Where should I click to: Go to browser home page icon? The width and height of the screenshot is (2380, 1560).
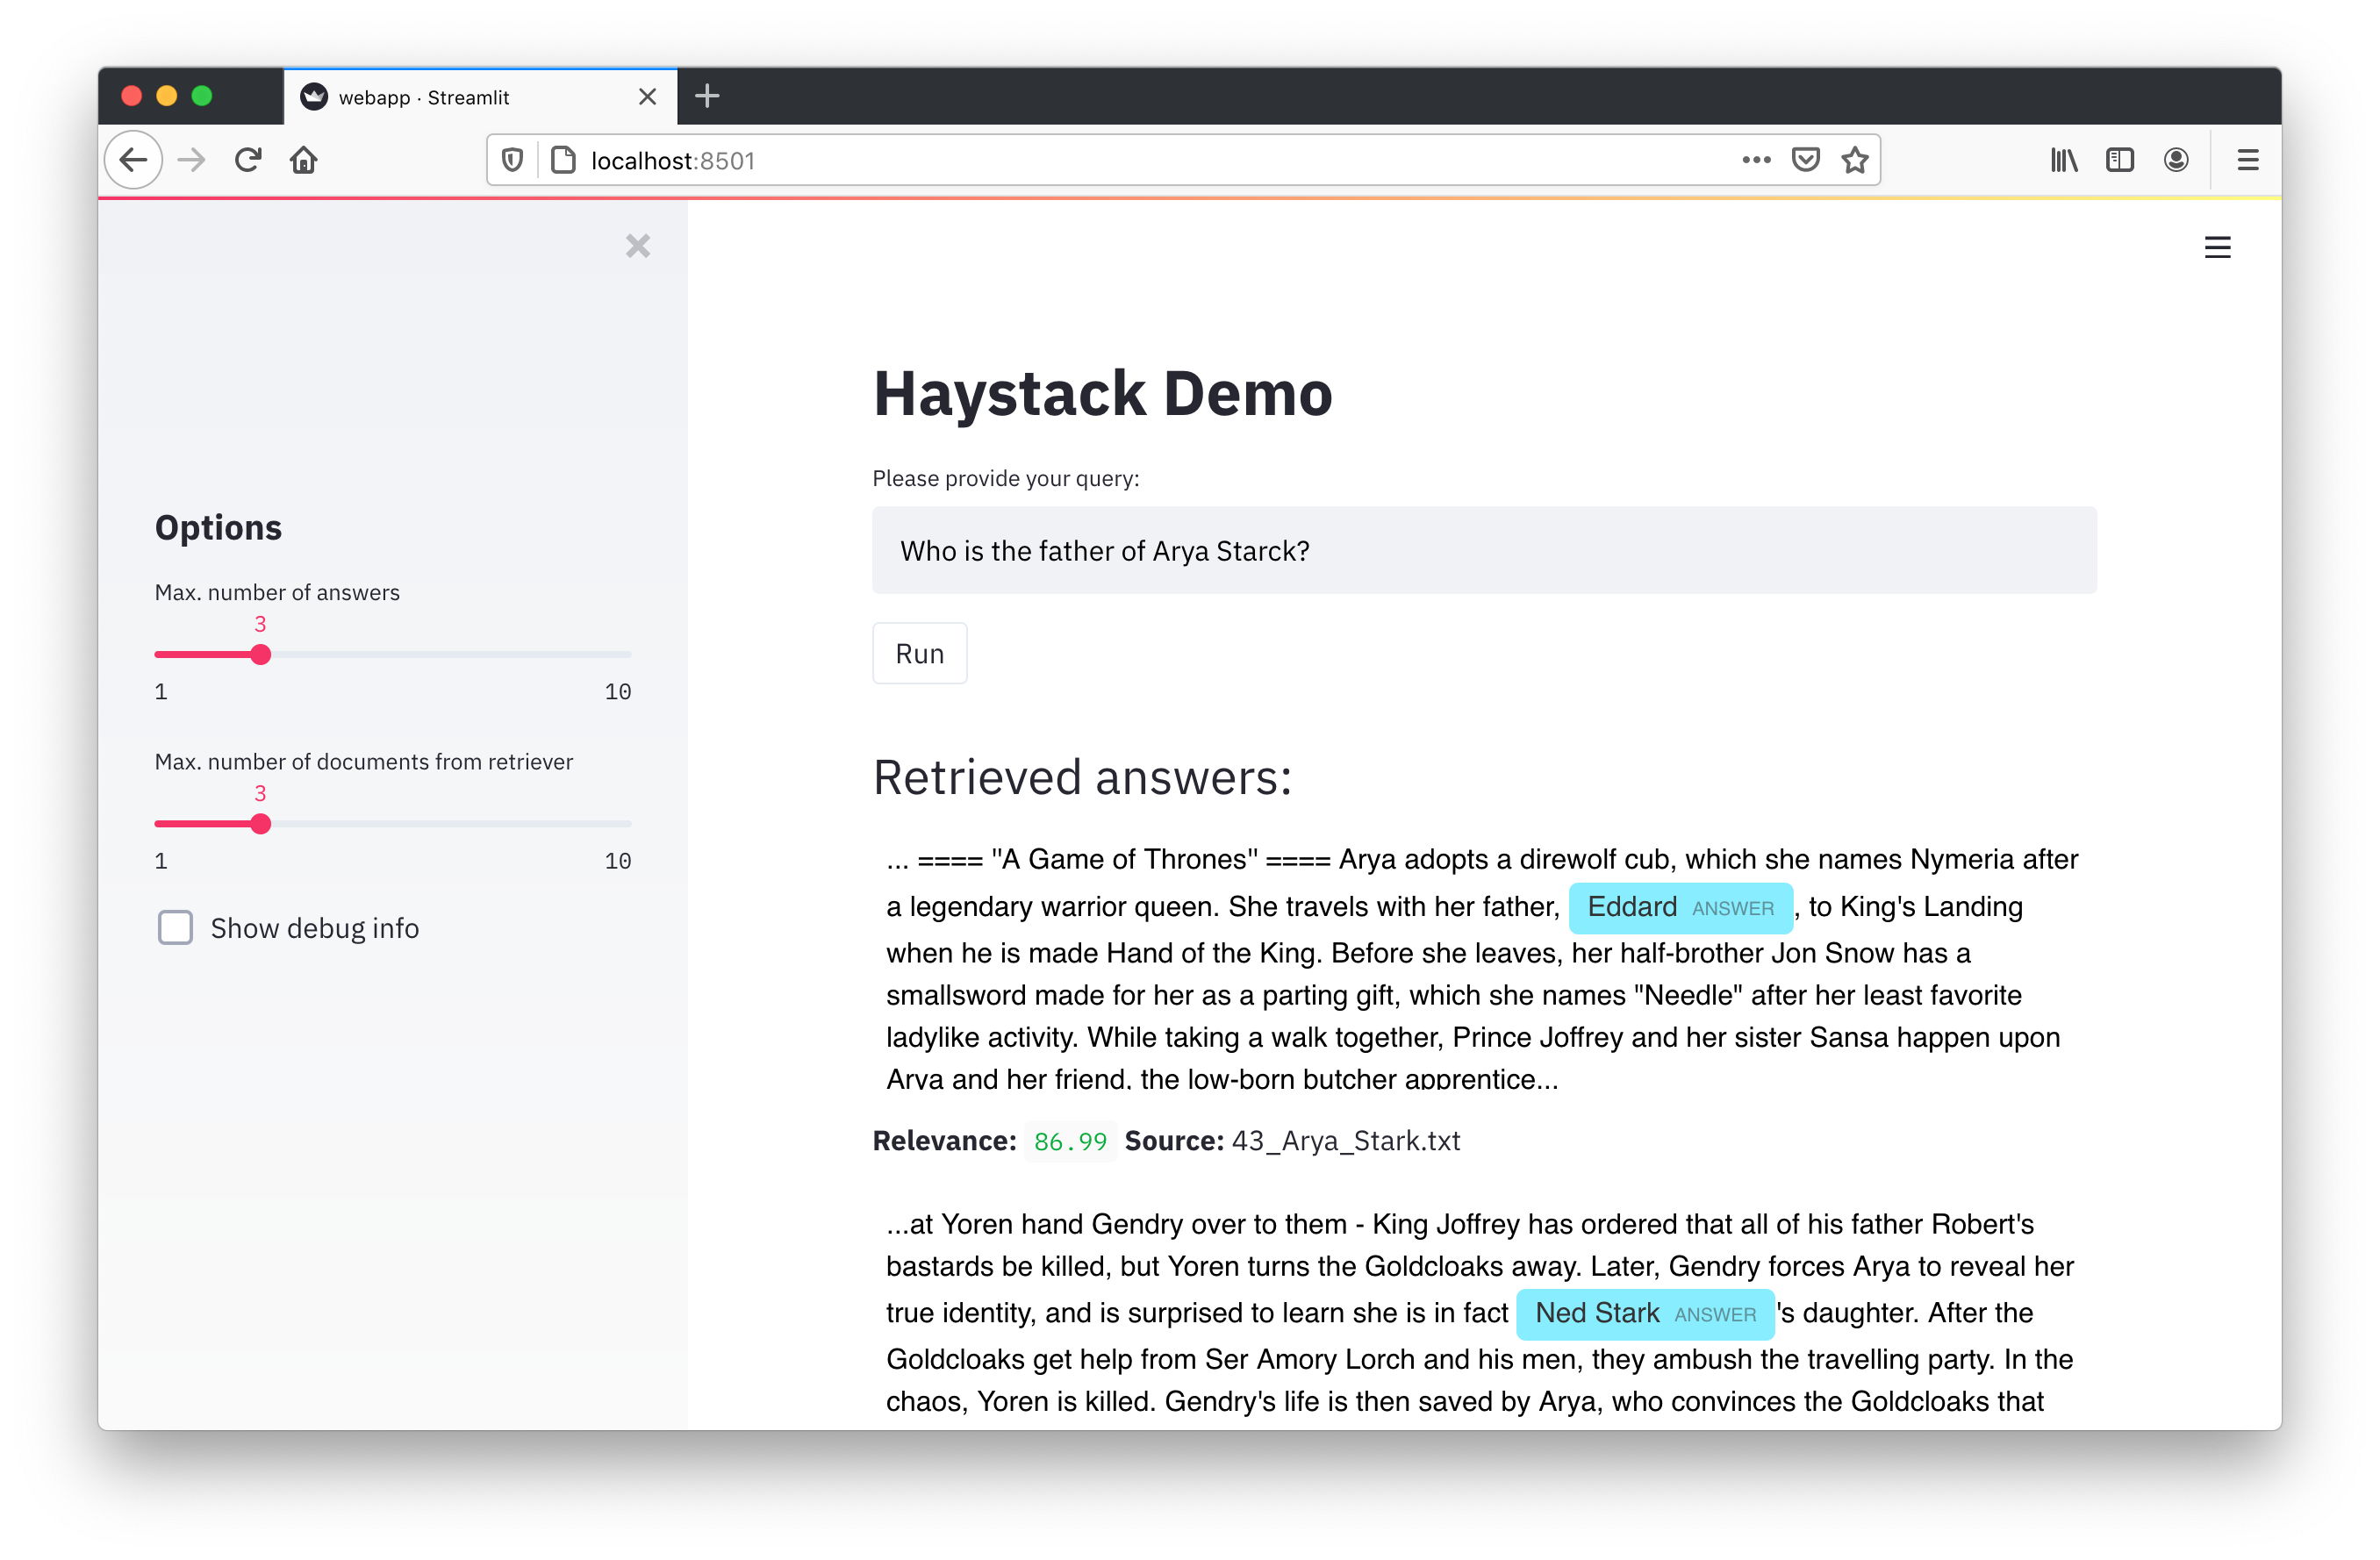point(304,160)
